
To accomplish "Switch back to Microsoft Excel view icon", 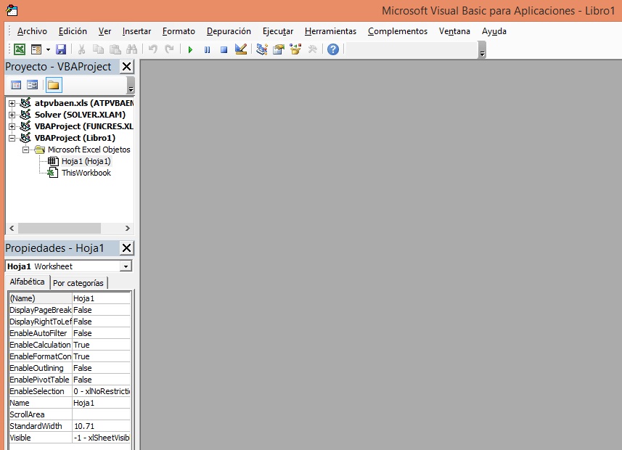I will pos(20,49).
